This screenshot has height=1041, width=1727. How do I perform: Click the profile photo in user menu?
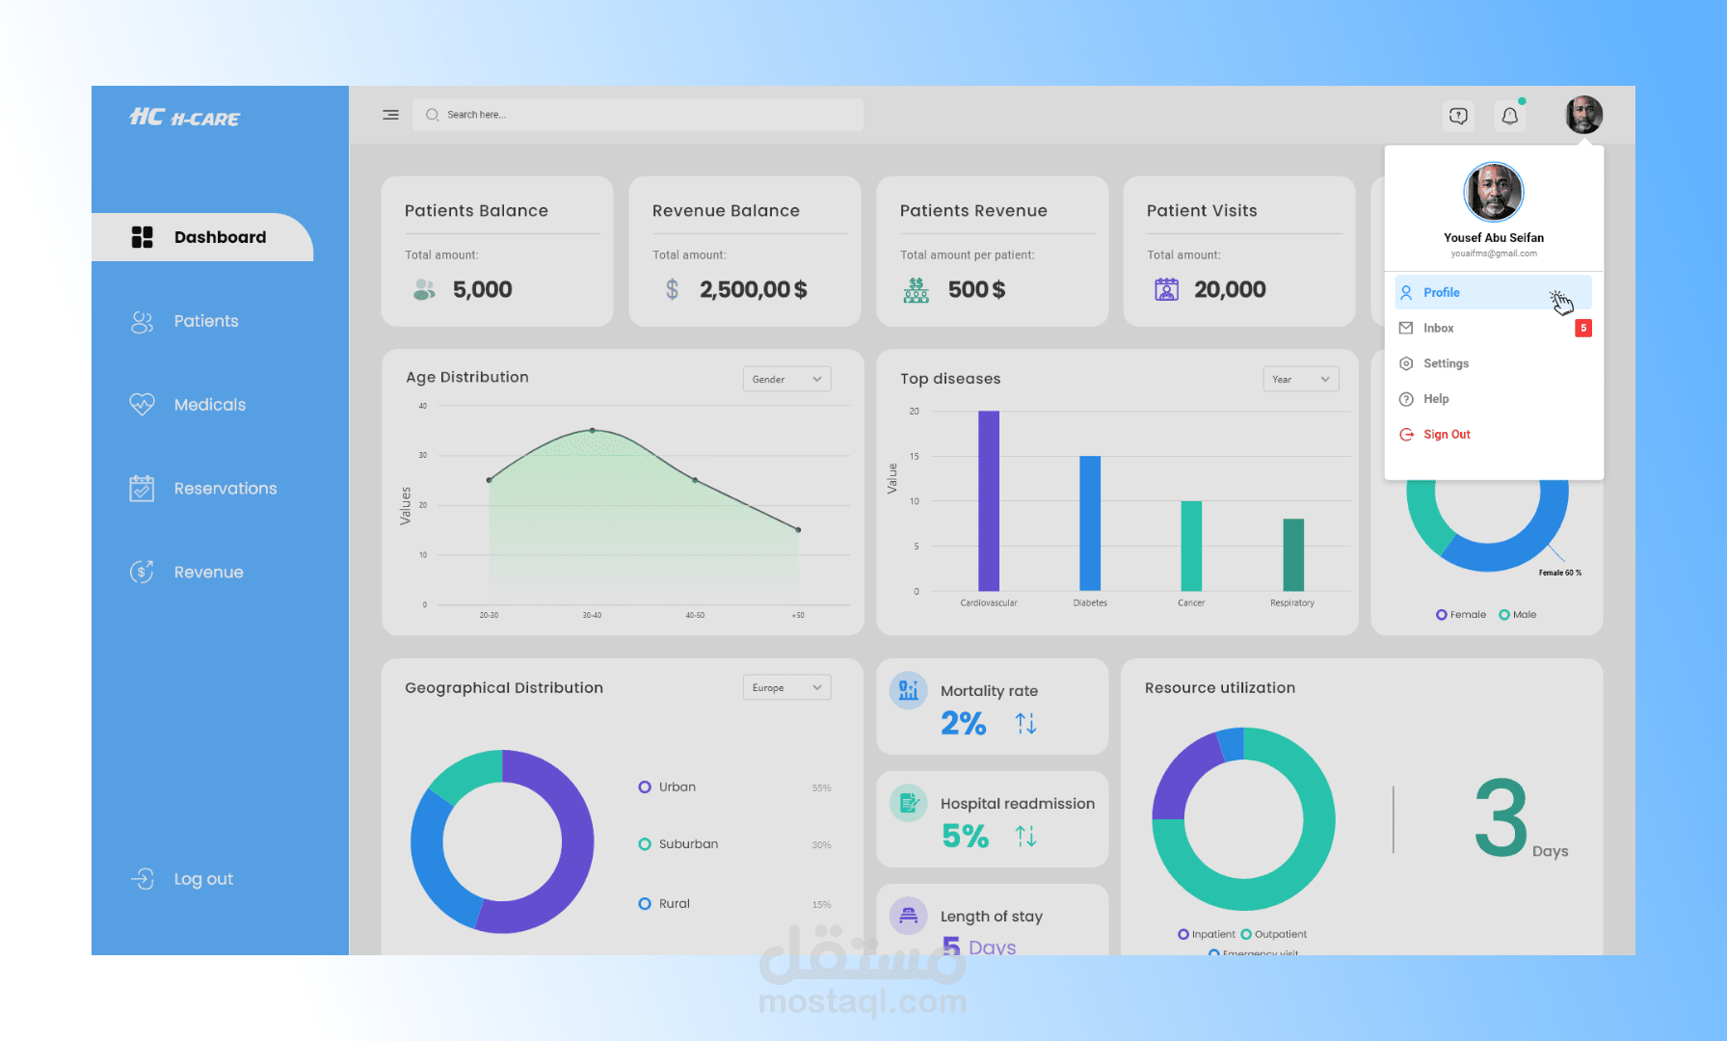pos(1493,192)
